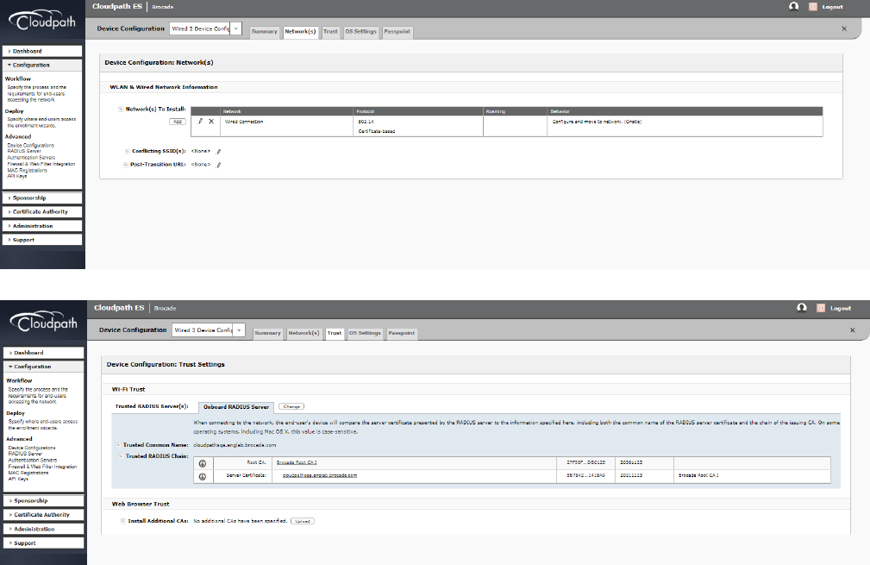Image resolution: width=870 pixels, height=565 pixels.
Task: Open MAC Registrations link in upper sidebar
Action: tap(28, 171)
